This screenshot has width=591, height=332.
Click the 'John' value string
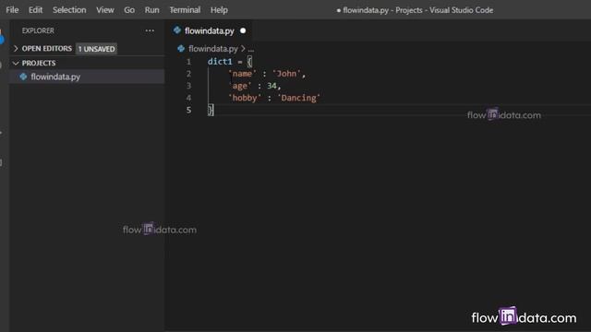[286, 74]
